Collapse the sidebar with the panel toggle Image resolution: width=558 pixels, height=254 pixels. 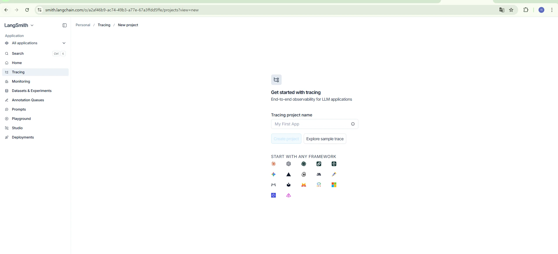coord(65,25)
